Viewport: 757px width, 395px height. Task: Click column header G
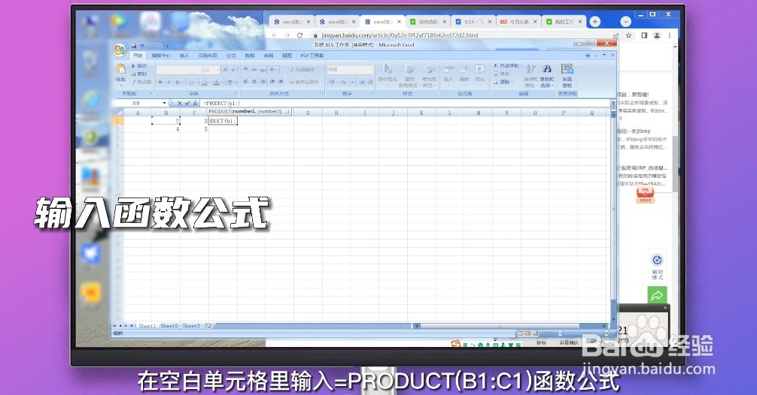308,113
